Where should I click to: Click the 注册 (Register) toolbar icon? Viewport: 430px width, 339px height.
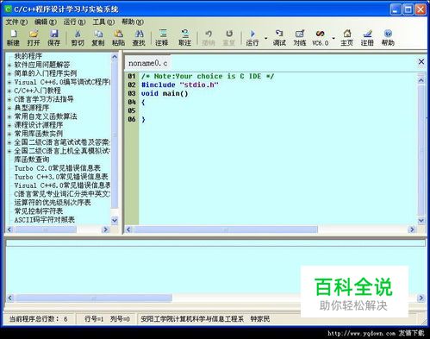pos(367,38)
